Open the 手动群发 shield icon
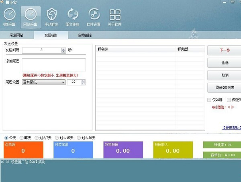 [x=51, y=17]
